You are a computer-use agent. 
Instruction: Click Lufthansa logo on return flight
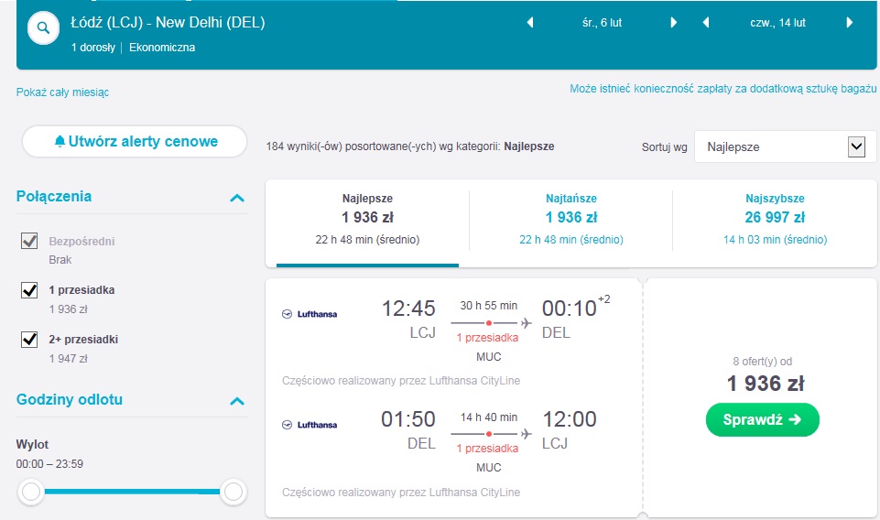click(x=310, y=425)
